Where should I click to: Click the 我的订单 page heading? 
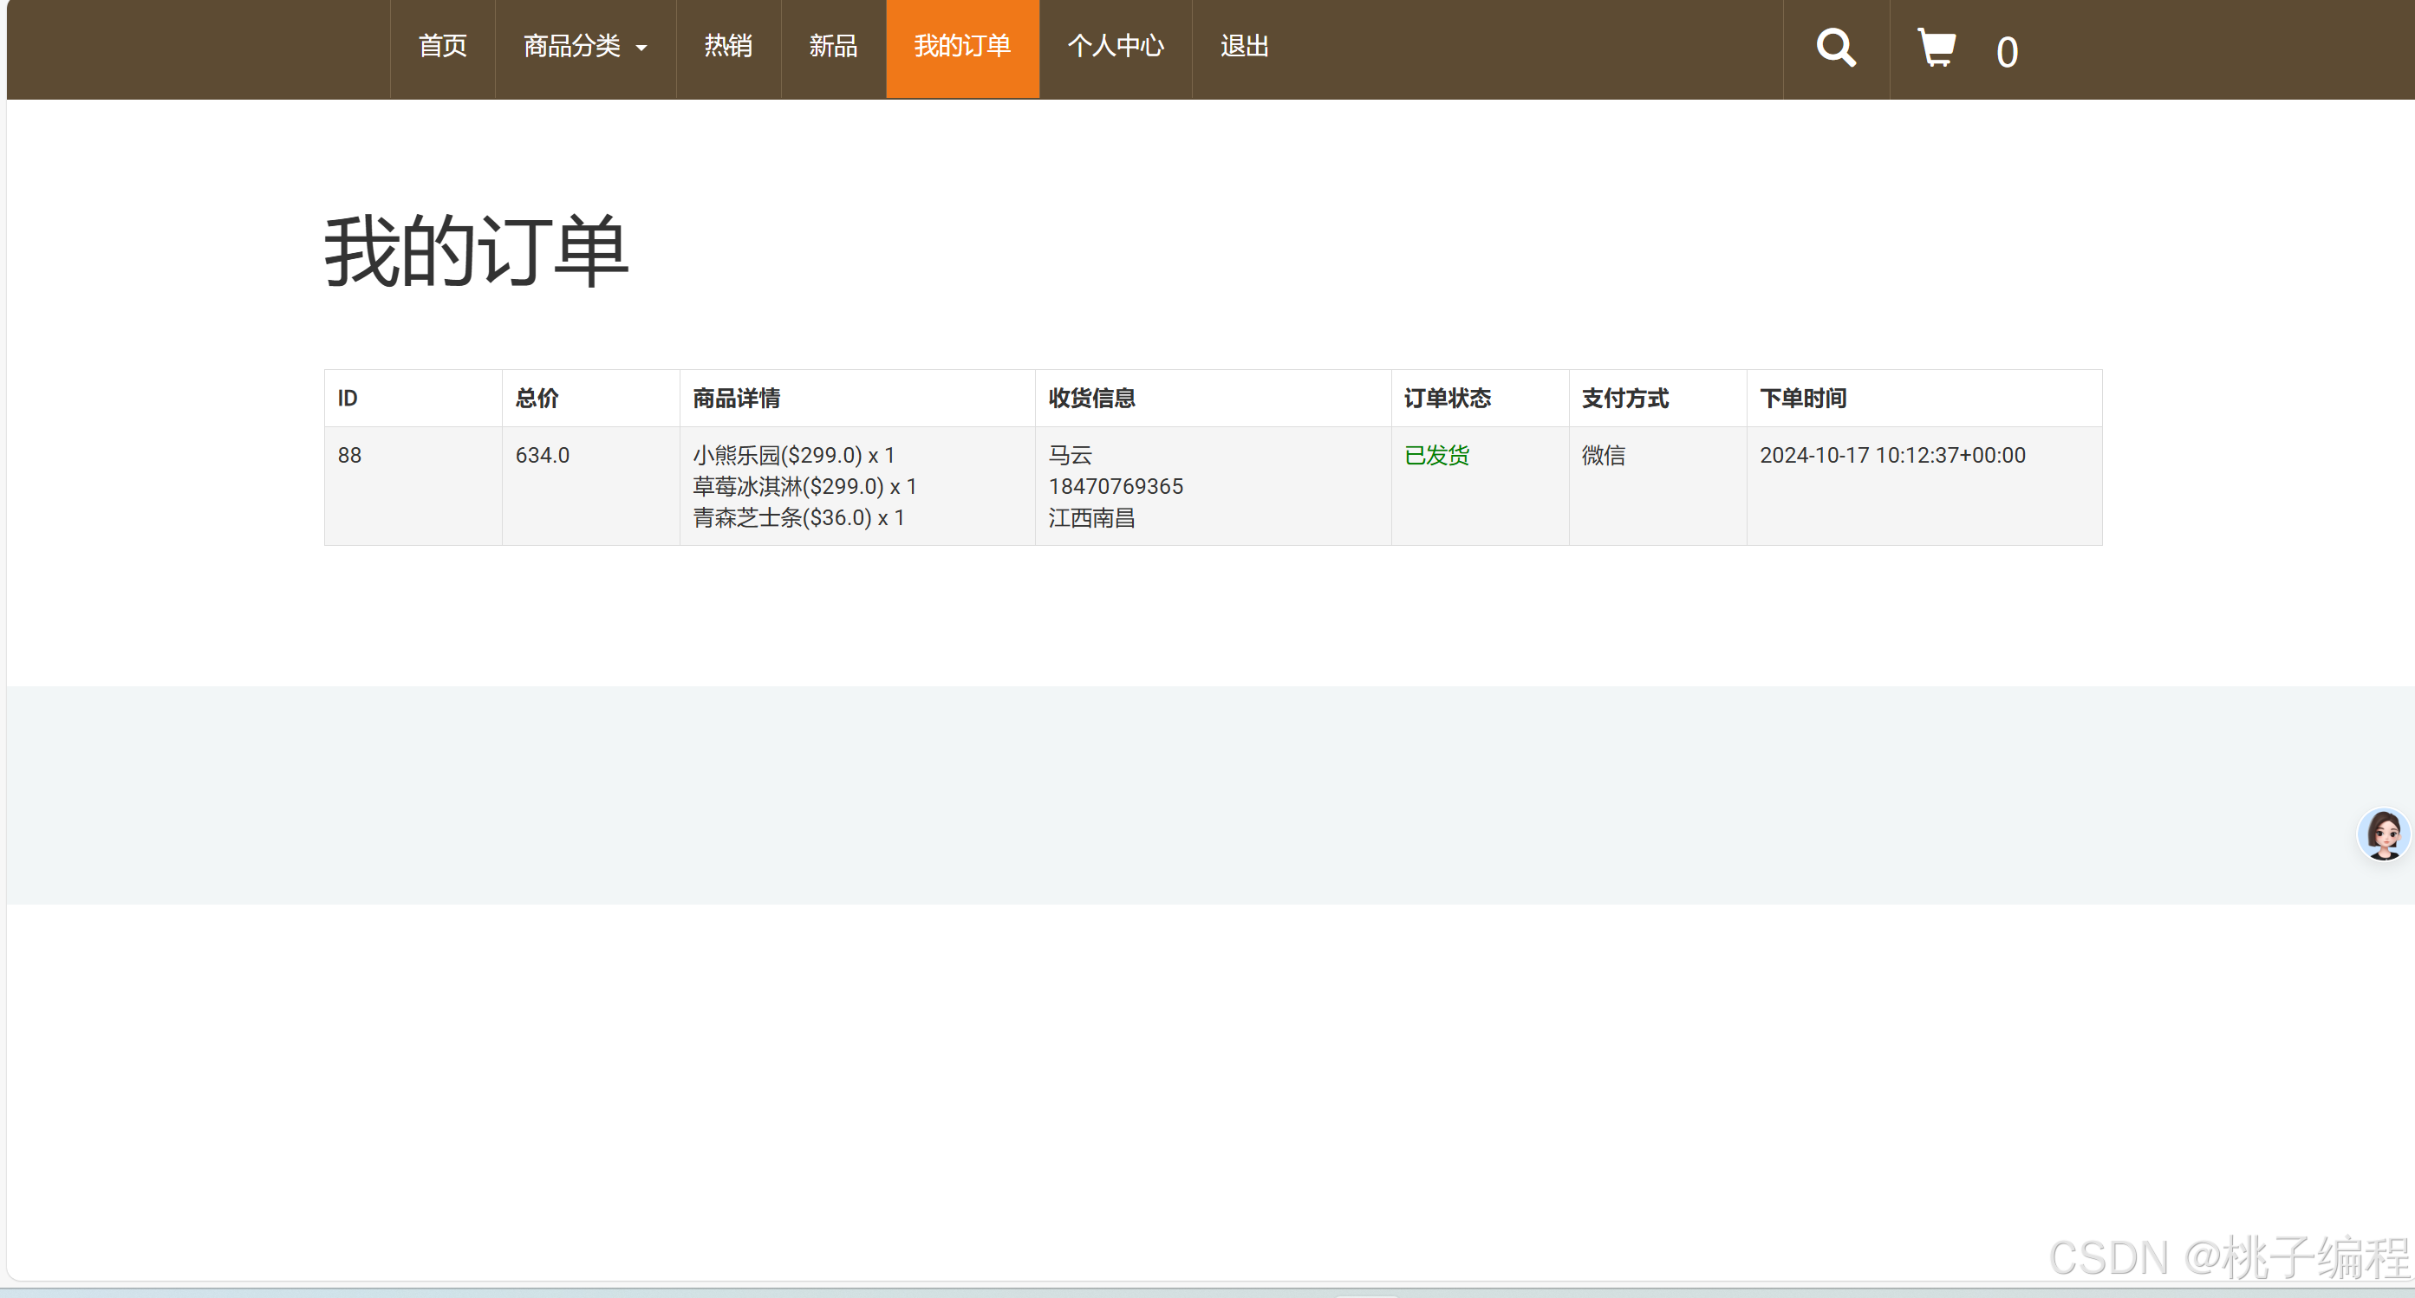click(476, 251)
